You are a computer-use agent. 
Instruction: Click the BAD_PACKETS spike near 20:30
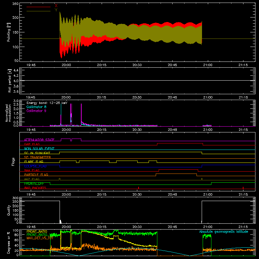pyautogui.click(x=139, y=188)
